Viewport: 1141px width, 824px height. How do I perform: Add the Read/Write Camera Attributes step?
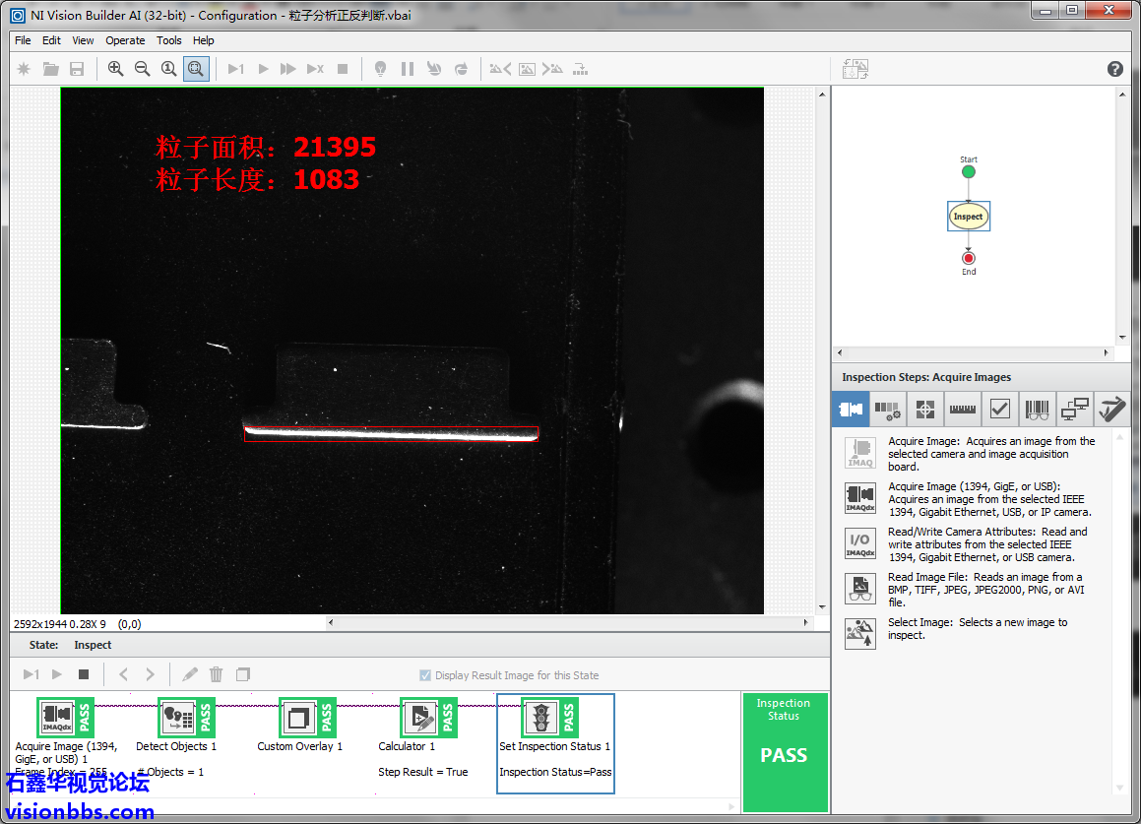(859, 543)
